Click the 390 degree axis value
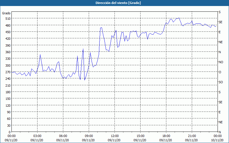 (x=8, y=45)
